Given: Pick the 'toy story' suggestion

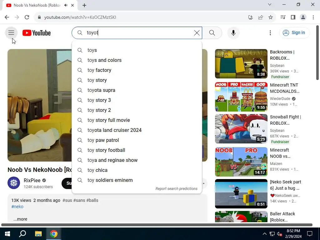Looking at the screenshot, I should tap(137, 80).
